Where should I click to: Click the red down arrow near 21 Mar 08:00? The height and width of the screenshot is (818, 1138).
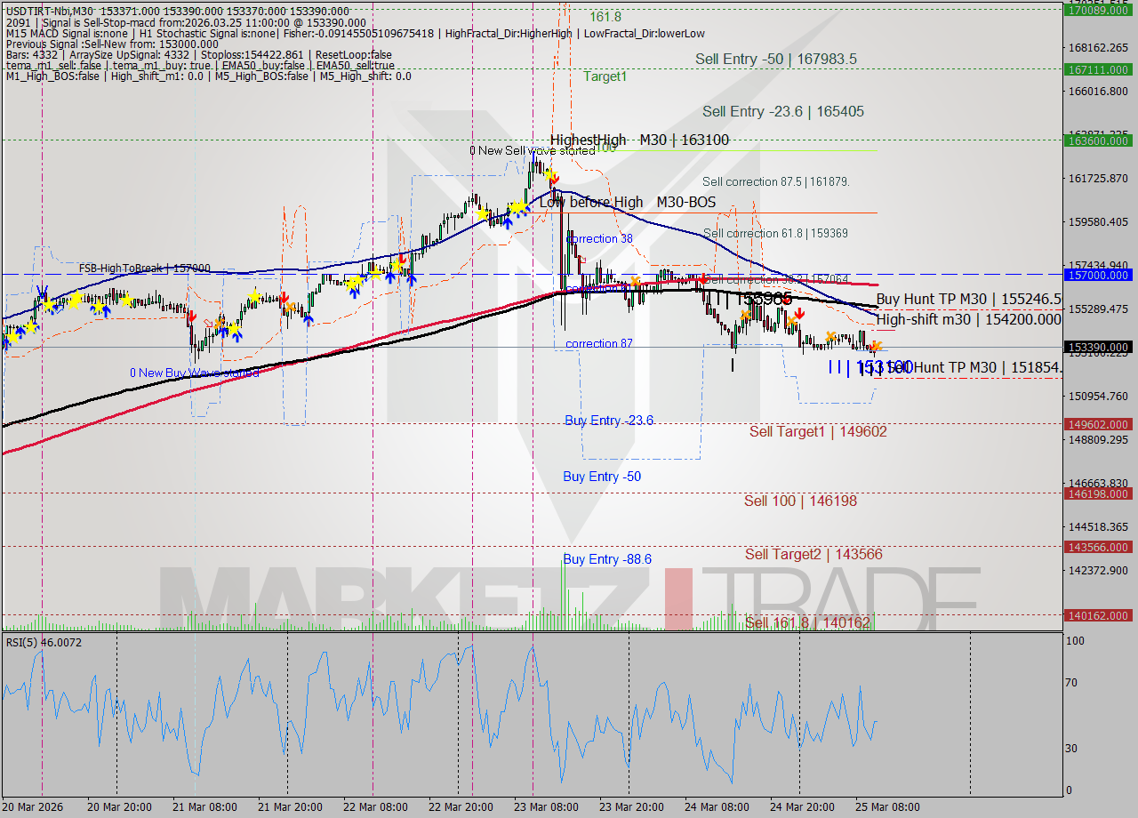point(190,316)
